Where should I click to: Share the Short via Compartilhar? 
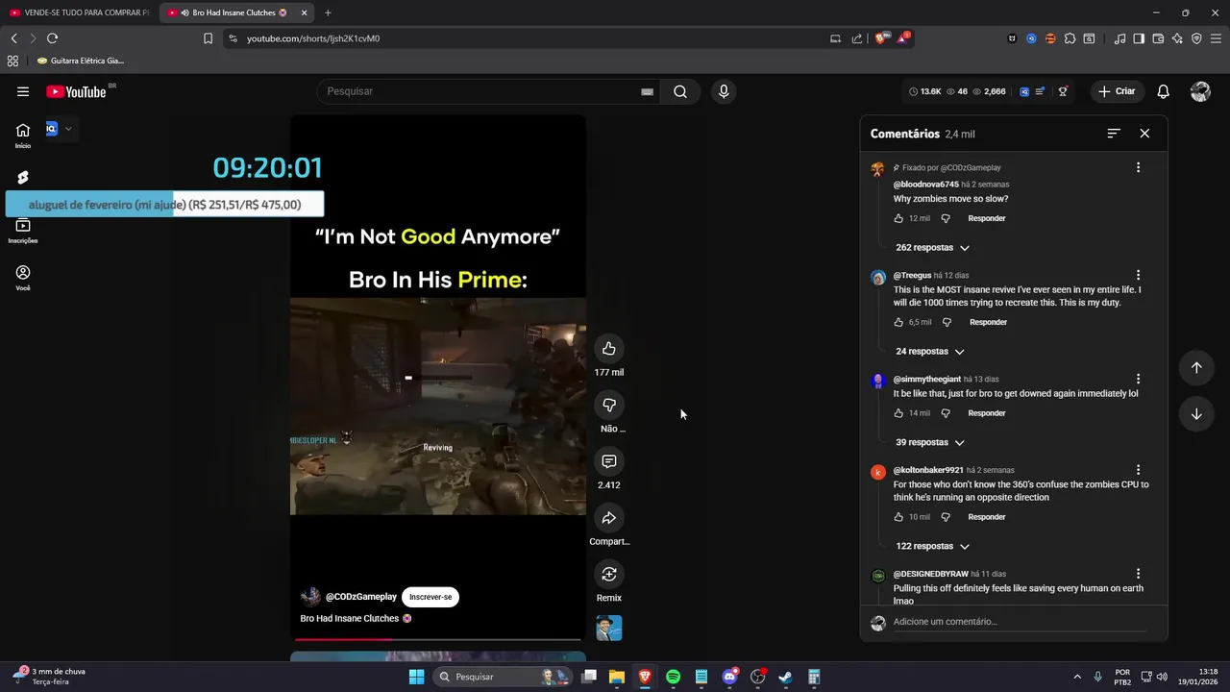click(x=609, y=518)
